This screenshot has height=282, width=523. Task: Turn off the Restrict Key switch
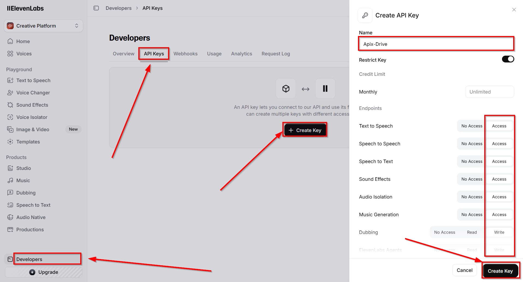(x=508, y=59)
